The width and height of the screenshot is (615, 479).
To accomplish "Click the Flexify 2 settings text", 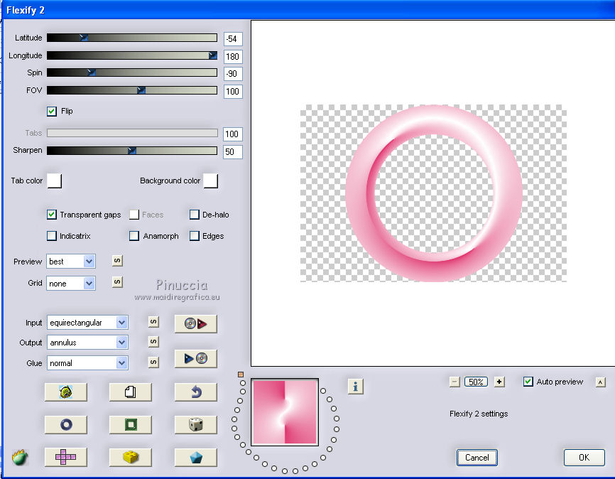I will click(x=479, y=414).
